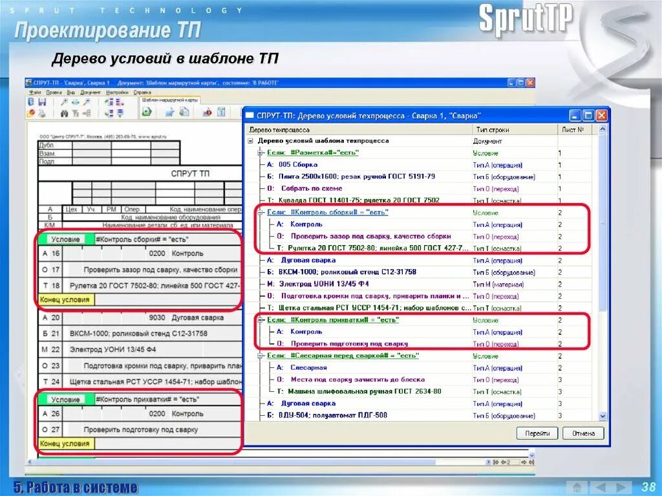Go to the next slide arrow
The width and height of the screenshot is (662, 496).
pos(621,487)
